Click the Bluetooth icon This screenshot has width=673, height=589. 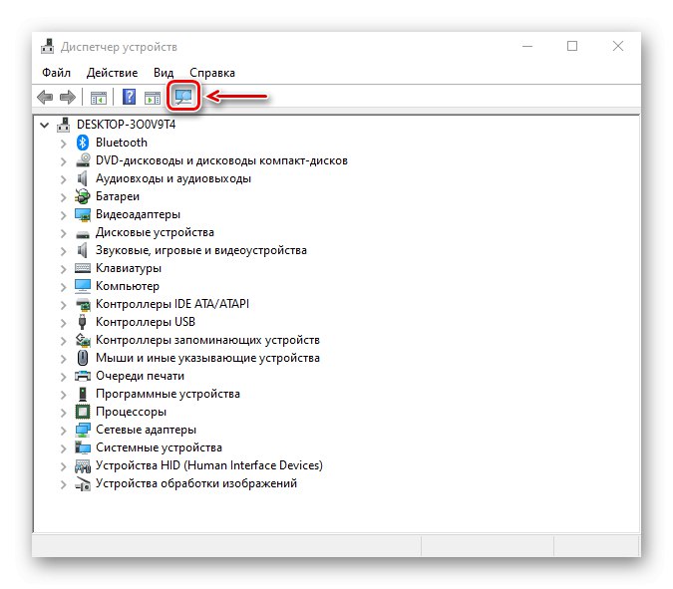(83, 143)
